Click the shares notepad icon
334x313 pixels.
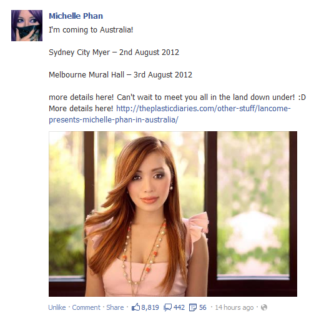[193, 307]
